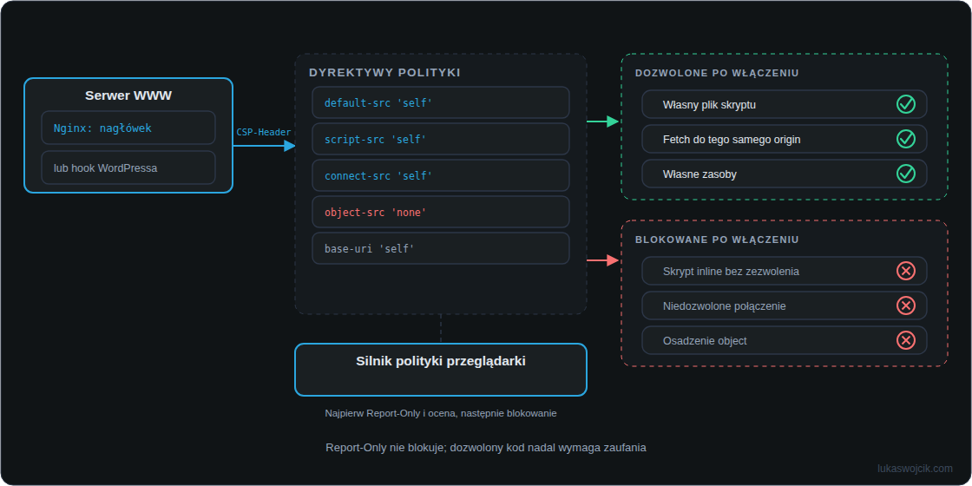
Task: Click the Najpierw Report-Only i ocena caption
Action: 441,413
